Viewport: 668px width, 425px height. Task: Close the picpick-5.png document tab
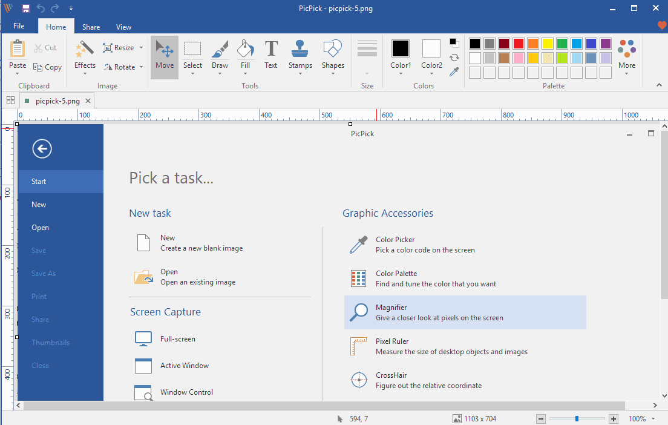point(88,101)
